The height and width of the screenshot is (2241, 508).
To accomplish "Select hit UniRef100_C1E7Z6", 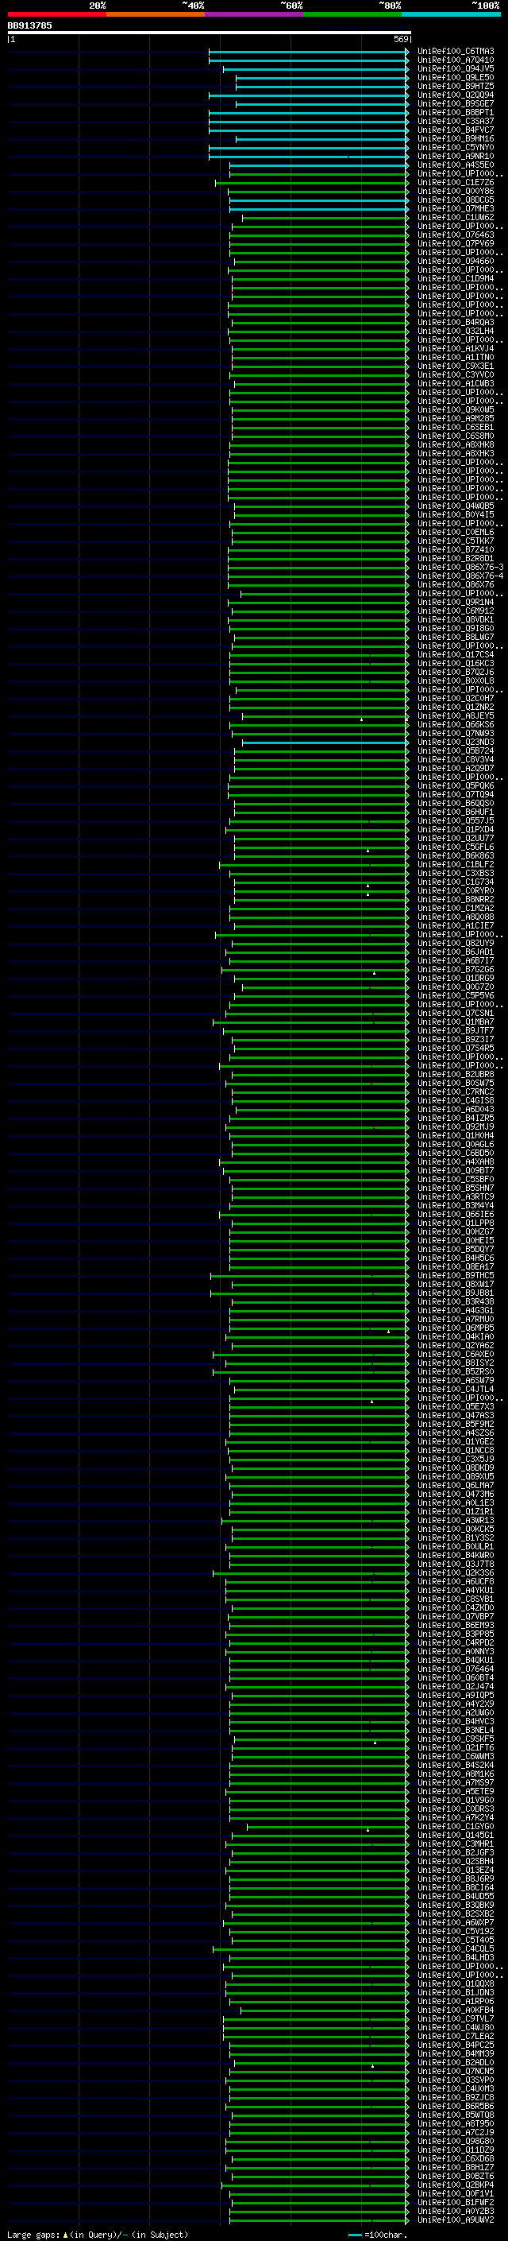I will click(456, 183).
